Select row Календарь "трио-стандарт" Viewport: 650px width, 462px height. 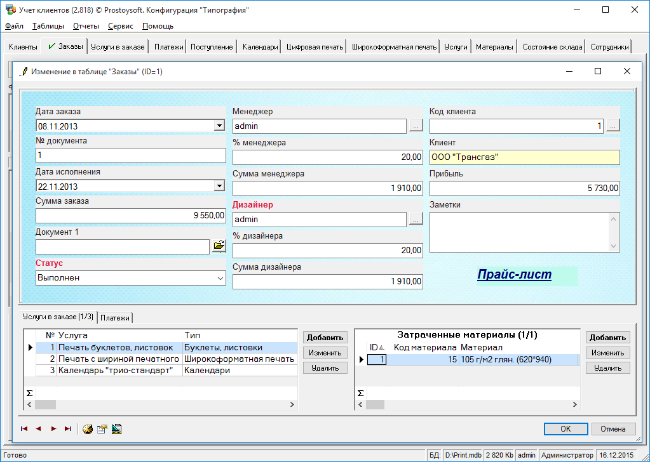point(166,370)
